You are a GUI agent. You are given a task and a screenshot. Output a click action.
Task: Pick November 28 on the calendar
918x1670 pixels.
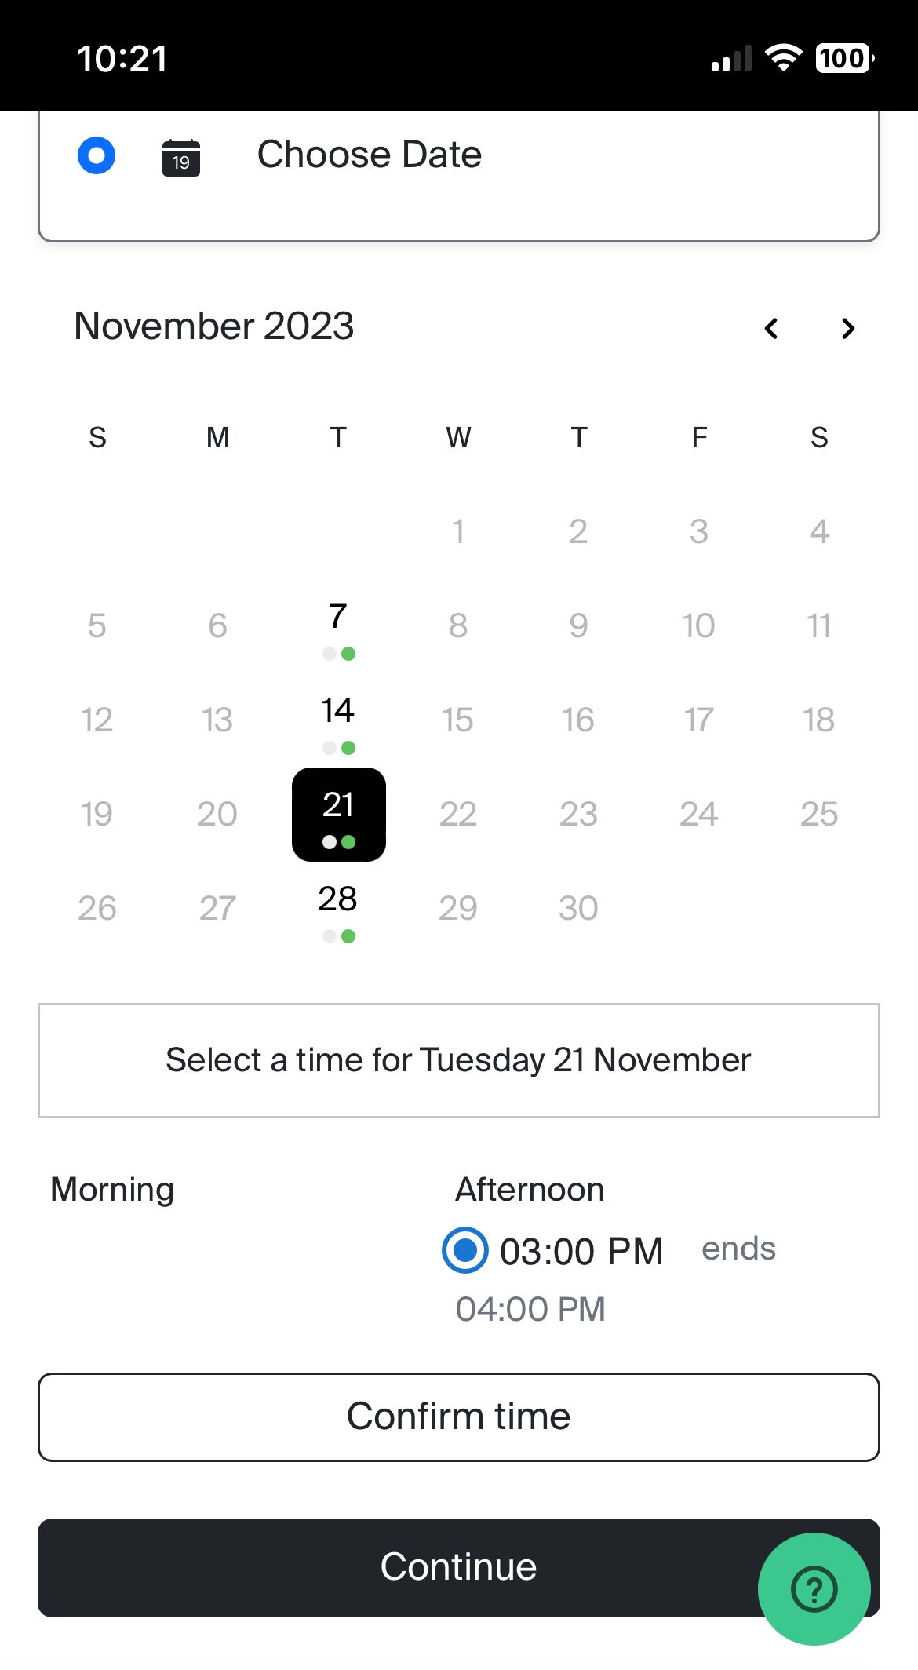(x=338, y=908)
